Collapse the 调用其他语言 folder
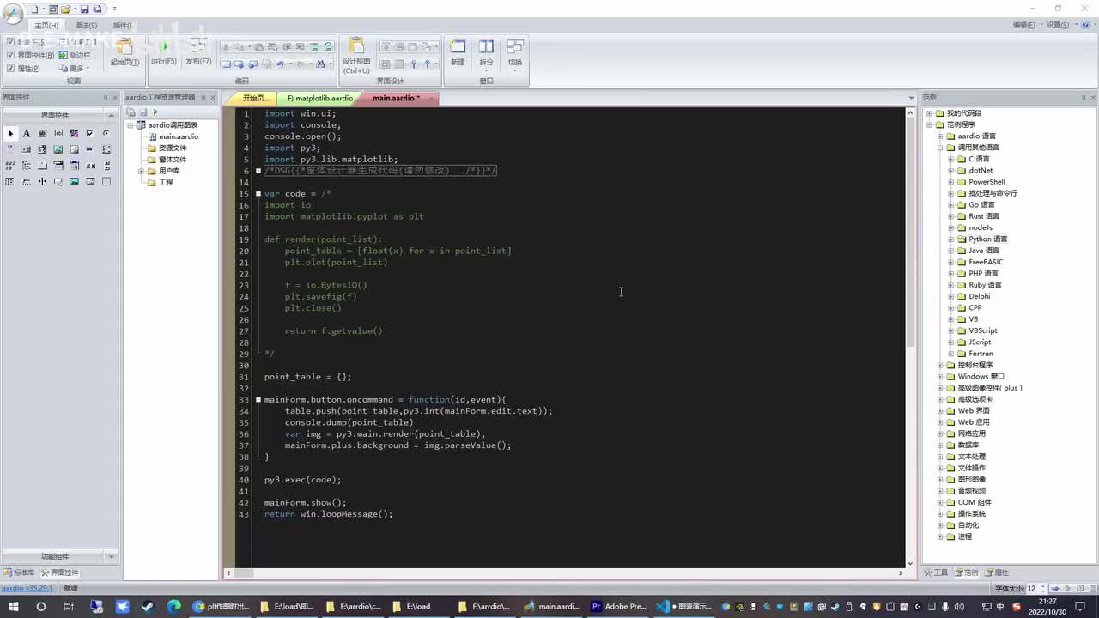The image size is (1099, 618). point(940,148)
